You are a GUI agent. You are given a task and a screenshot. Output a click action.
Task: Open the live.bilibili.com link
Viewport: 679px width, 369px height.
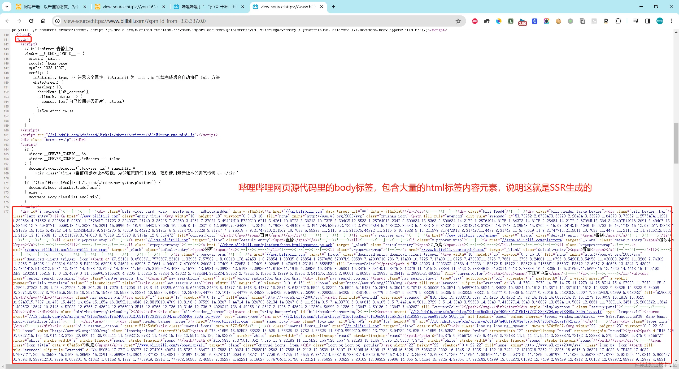(168, 240)
